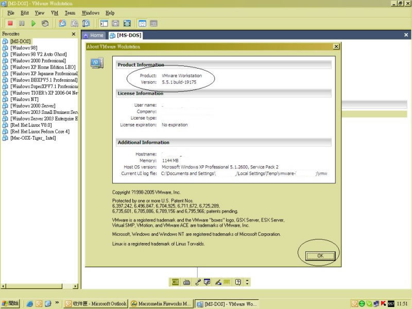Viewport: 412px width, 309px height.
Task: Click the Reset virtual machine icon
Action: pos(45,23)
